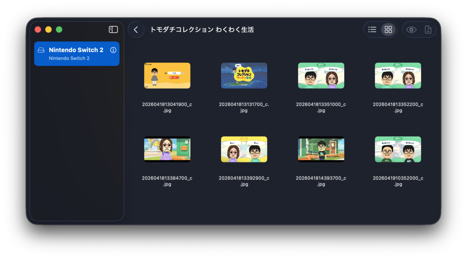Click the drive icon beside Nintendo Switch 2

click(x=41, y=50)
